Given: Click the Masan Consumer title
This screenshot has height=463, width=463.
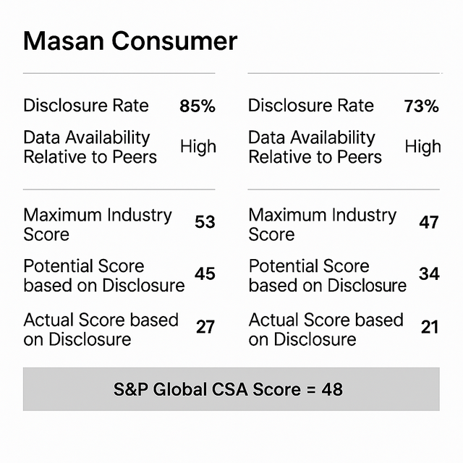Looking at the screenshot, I should tap(130, 41).
